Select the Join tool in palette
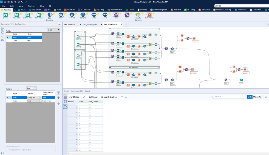269x155 pixels. click(x=116, y=15)
